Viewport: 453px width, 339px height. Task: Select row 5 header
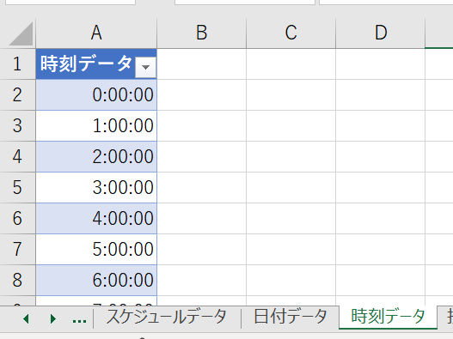(17, 188)
